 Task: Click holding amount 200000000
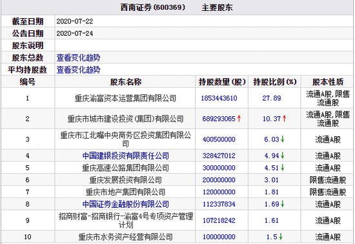click(x=219, y=180)
